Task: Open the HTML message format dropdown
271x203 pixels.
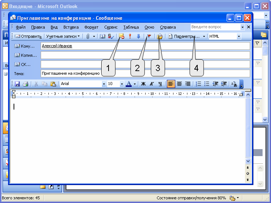Action: pos(239,36)
